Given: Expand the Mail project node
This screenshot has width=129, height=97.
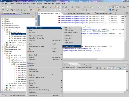Looking at the screenshot, I should tap(2, 19).
